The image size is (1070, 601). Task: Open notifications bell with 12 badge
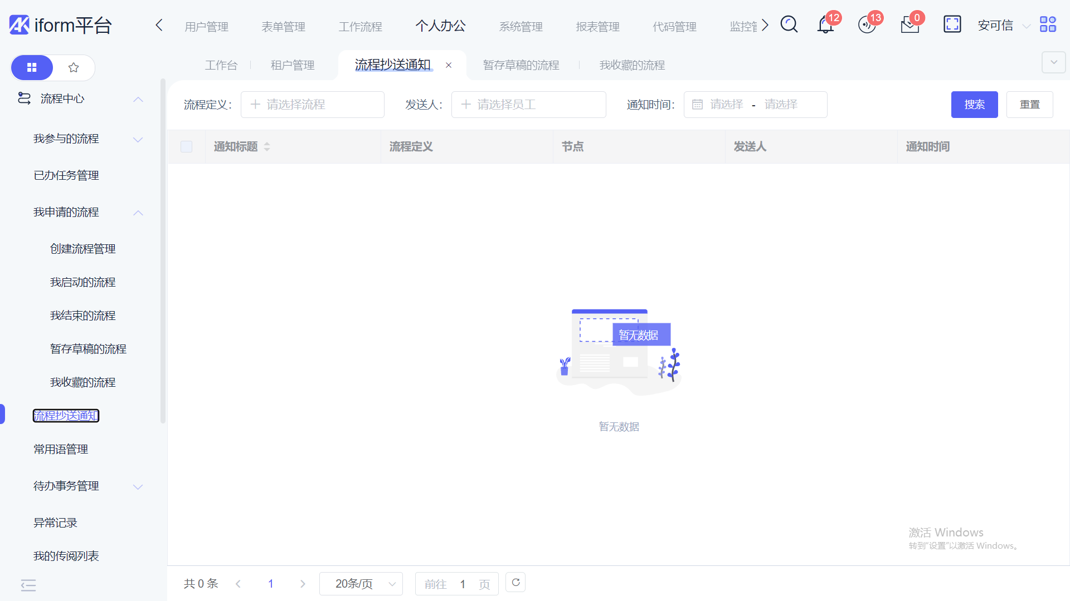click(x=825, y=25)
